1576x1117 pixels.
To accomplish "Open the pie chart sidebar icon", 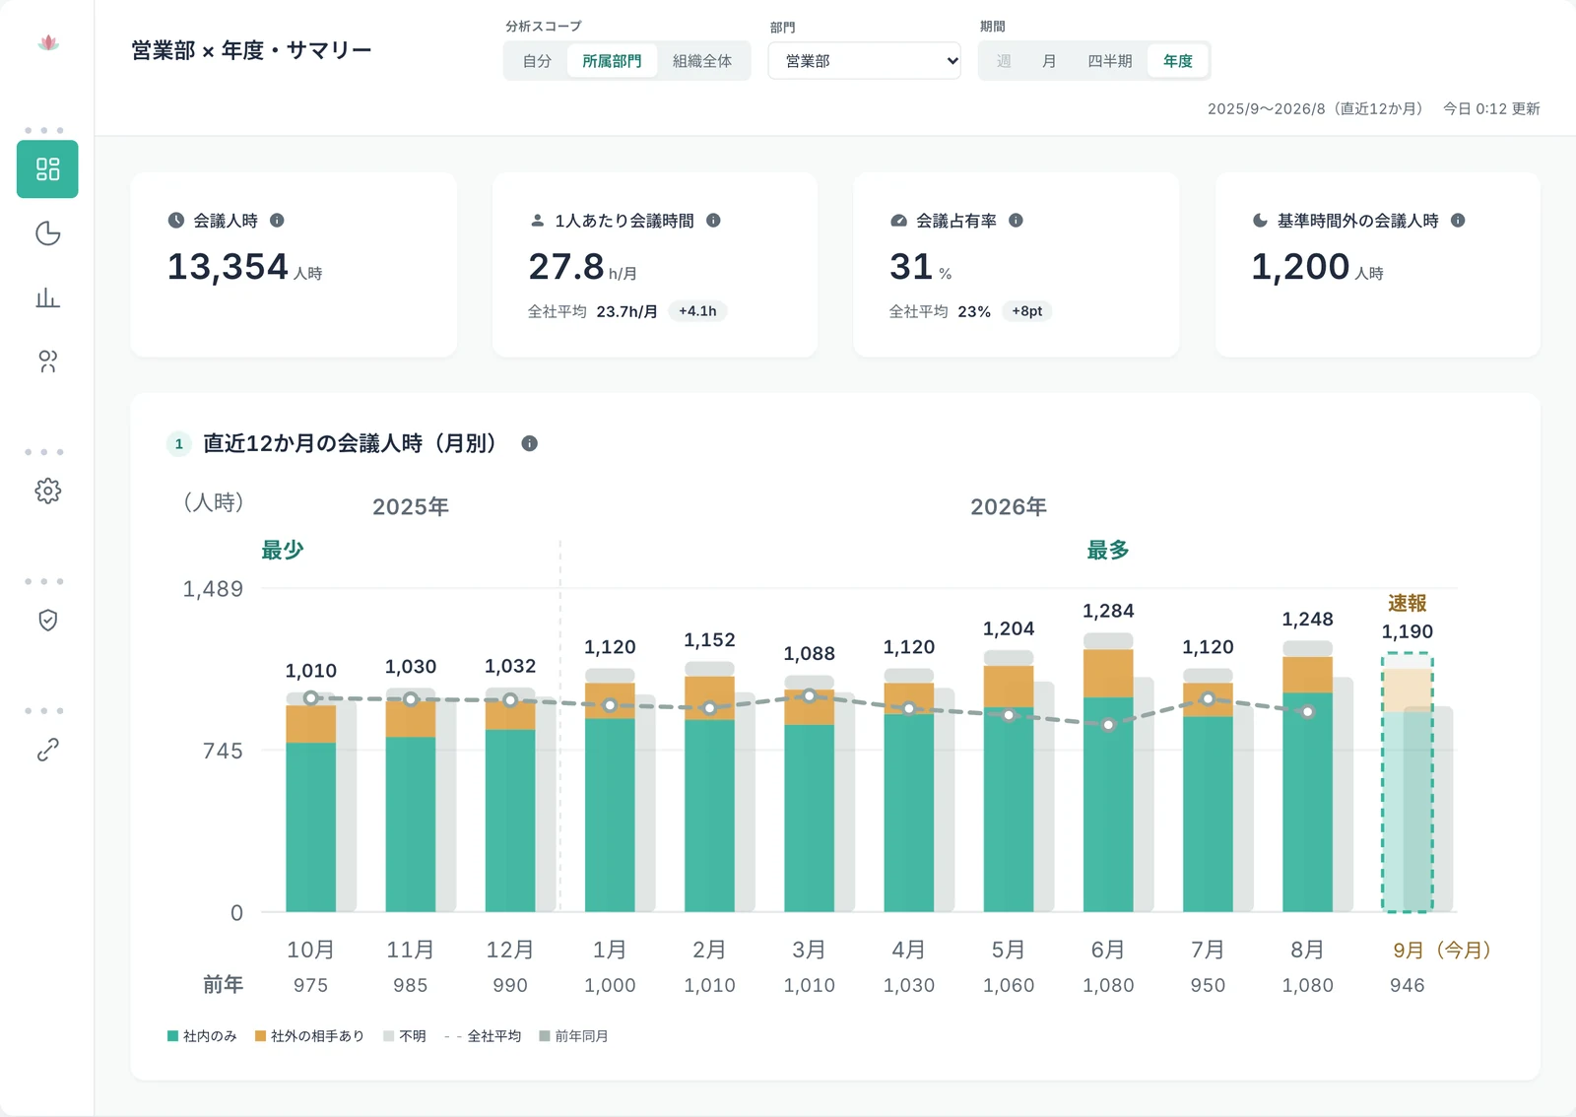I will (x=47, y=233).
